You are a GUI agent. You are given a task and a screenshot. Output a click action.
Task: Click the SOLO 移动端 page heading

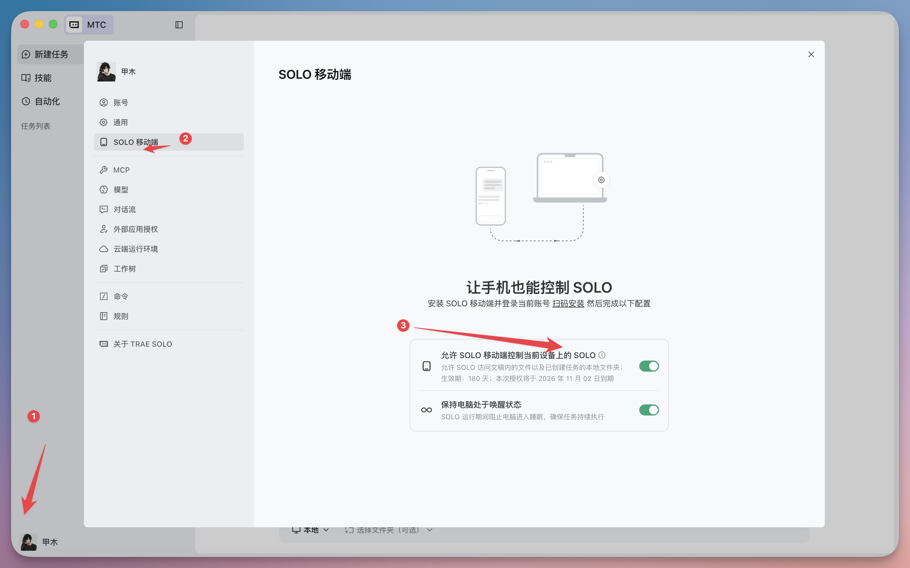tap(315, 74)
